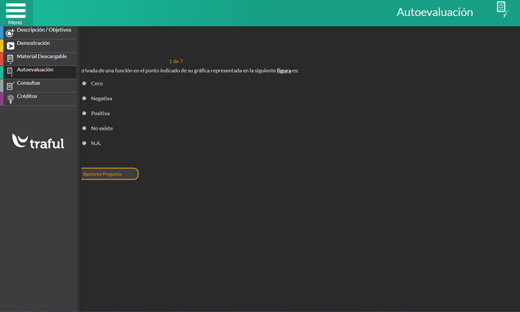Go to the Créditos menu item
This screenshot has width=520, height=312.
click(27, 96)
